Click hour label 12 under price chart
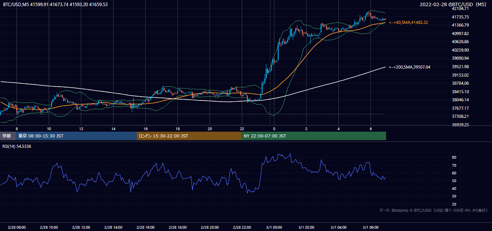 [x=81, y=129]
